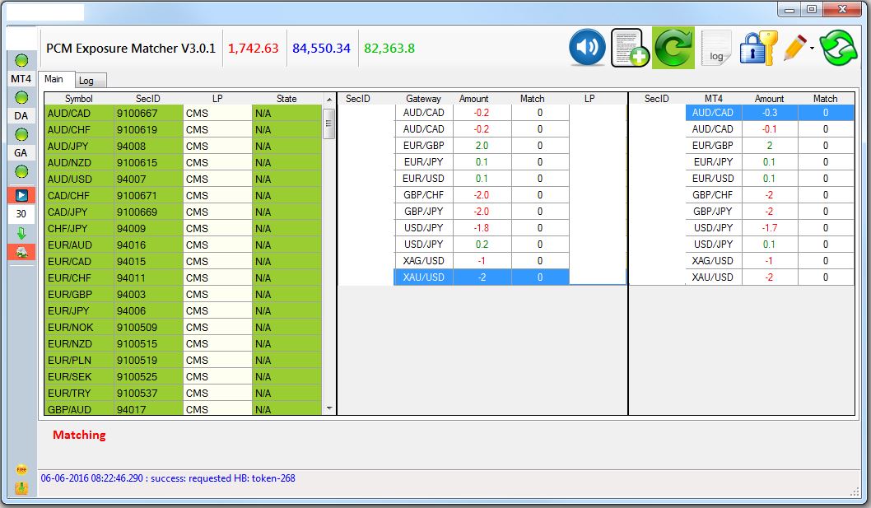Expand the dropdown arrow beside the pencil
Screen dimensions: 871x508
pyautogui.click(x=812, y=49)
